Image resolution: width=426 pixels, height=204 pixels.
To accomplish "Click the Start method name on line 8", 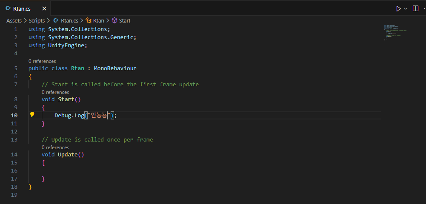I will (x=66, y=99).
